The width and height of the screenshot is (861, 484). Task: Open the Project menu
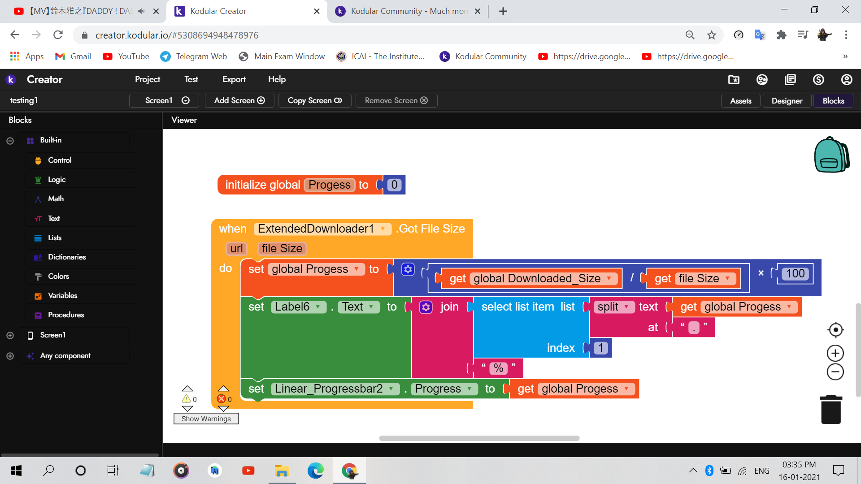pyautogui.click(x=147, y=79)
